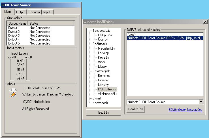Select the Output 4 row
209x138 pixels.
point(40,39)
